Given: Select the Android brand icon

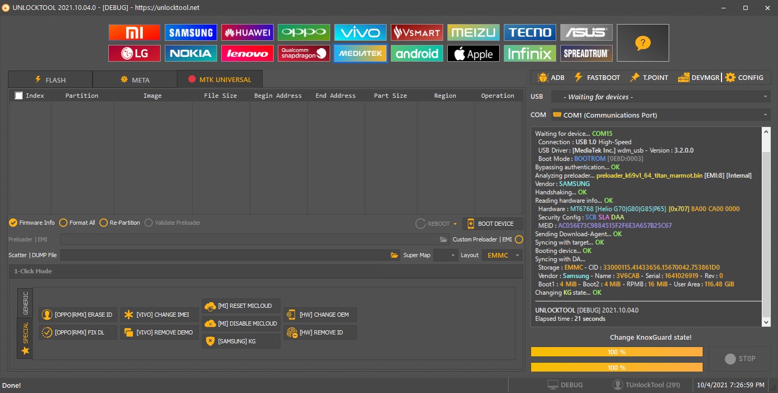Looking at the screenshot, I should click(417, 53).
